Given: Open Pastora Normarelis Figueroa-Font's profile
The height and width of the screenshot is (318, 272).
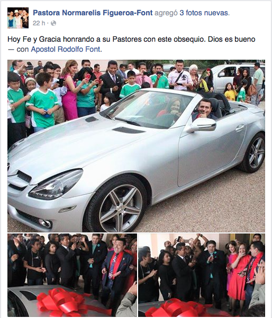Looking at the screenshot, I should coord(93,13).
